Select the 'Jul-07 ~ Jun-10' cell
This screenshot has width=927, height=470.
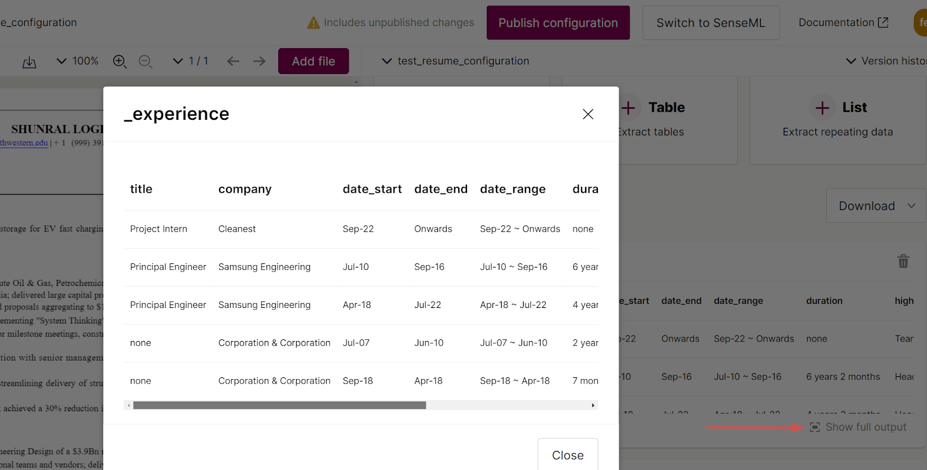point(513,343)
